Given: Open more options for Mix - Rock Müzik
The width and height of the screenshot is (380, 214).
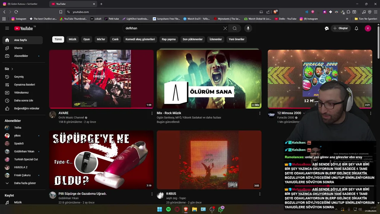Looking at the screenshot, I should pyautogui.click(x=260, y=113).
